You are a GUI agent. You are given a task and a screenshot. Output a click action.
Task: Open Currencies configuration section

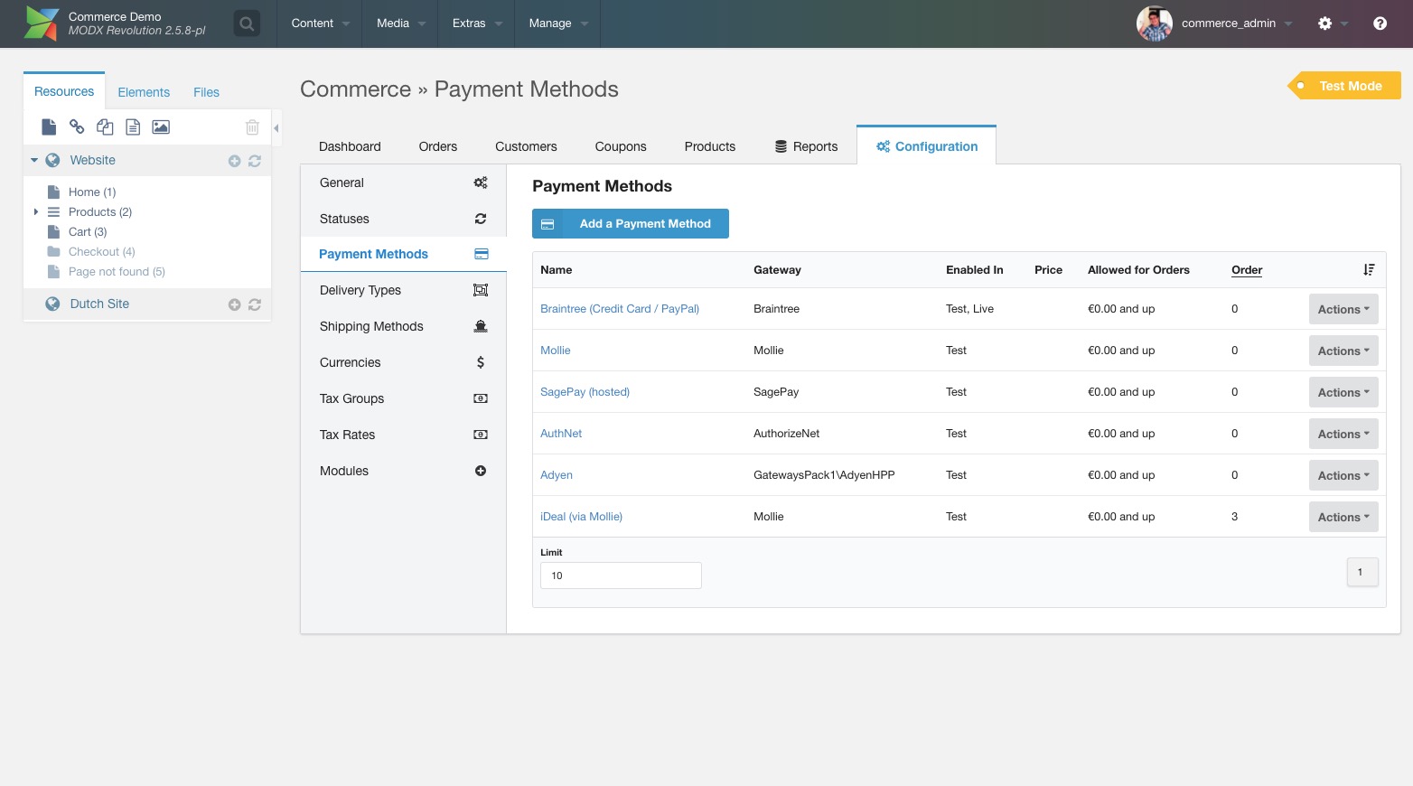(404, 362)
